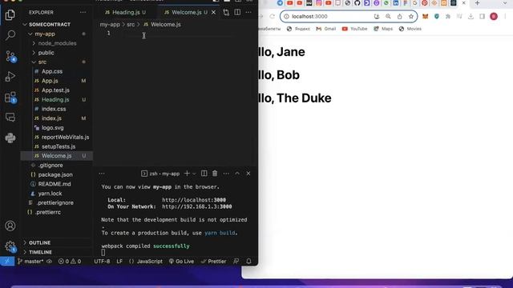Bookmark this page with the star icon
513x288 pixels.
pos(411,16)
